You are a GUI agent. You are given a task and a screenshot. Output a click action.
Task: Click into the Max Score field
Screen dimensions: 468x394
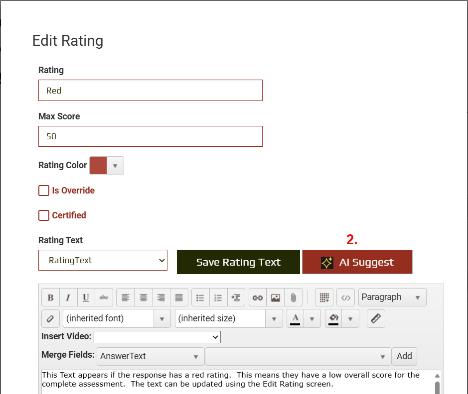[150, 136]
